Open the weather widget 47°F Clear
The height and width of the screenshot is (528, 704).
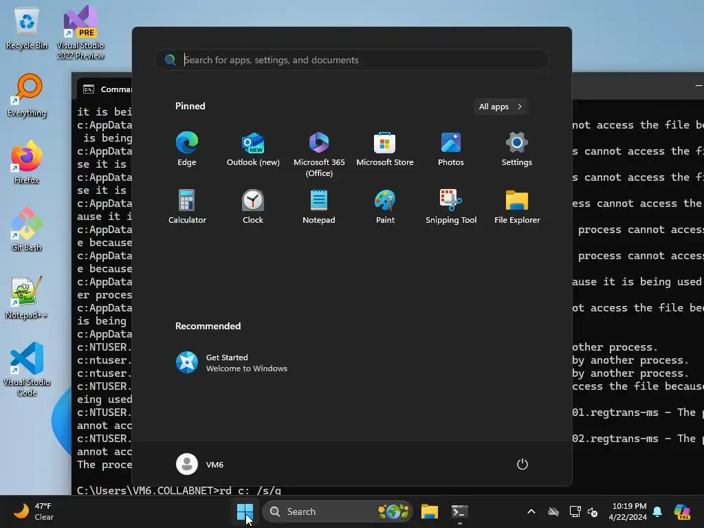point(34,511)
